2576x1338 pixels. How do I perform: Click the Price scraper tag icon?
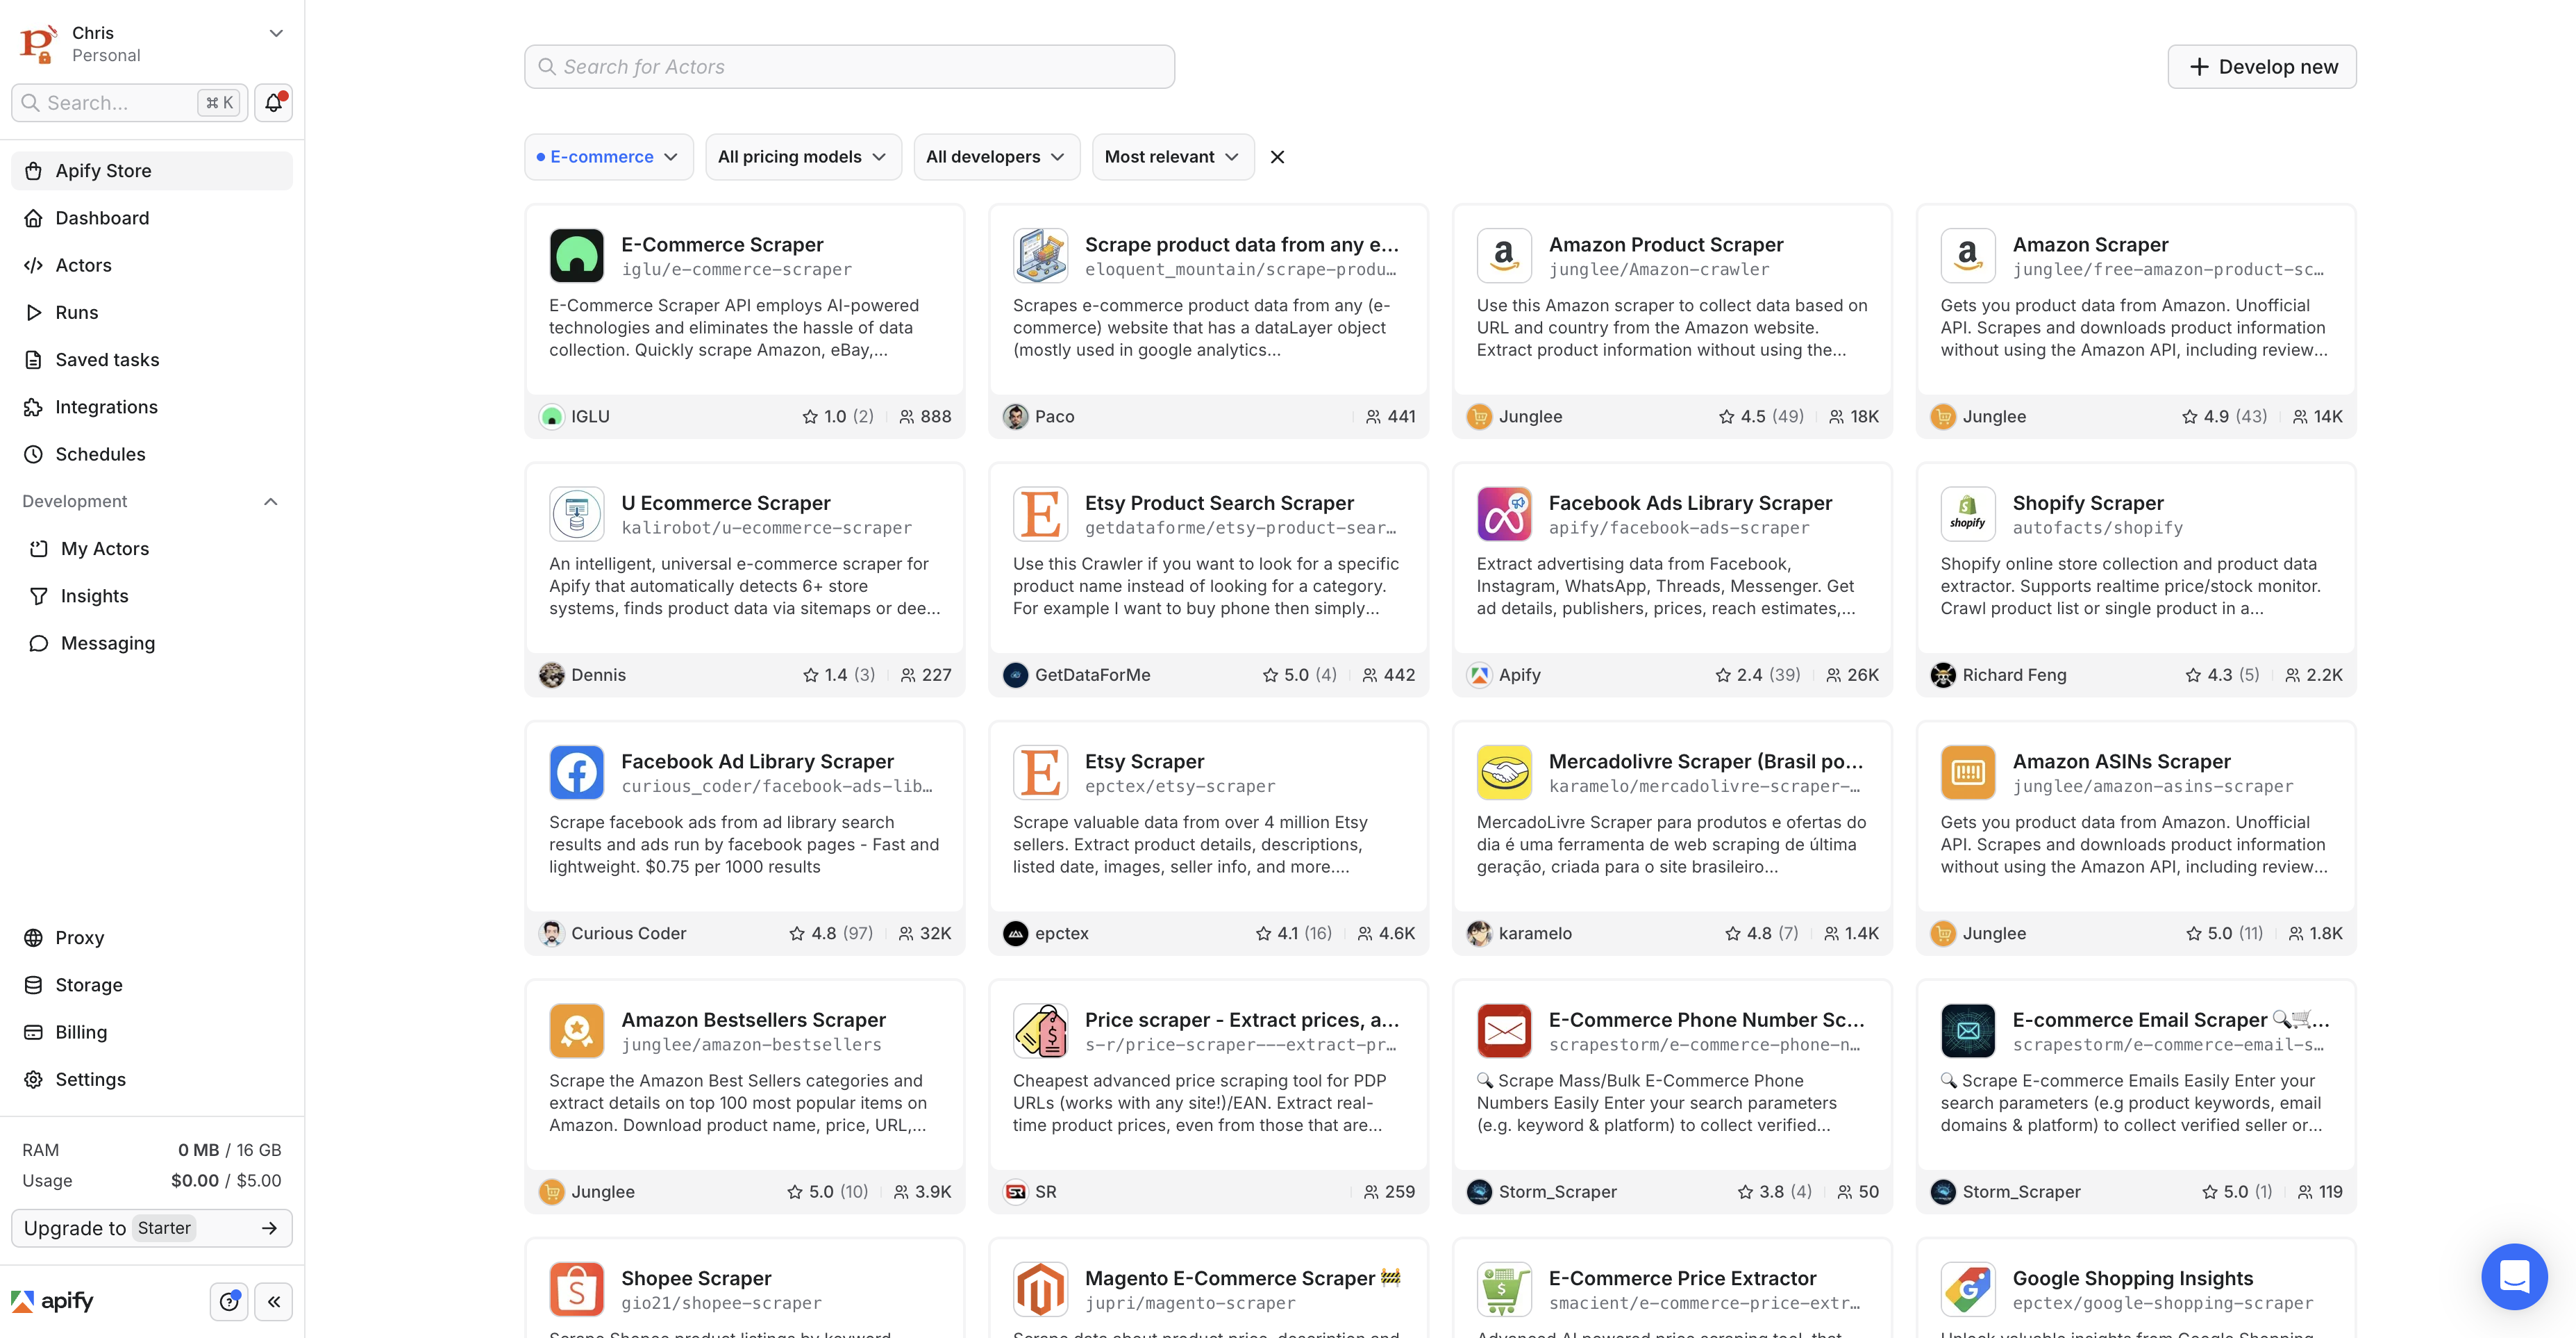coord(1040,1031)
